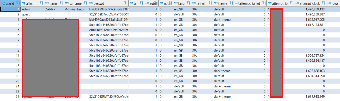The width and height of the screenshot is (340, 101).
Task: Select passwd cell starting '2bba189332deb'
Action: tap(108, 30)
